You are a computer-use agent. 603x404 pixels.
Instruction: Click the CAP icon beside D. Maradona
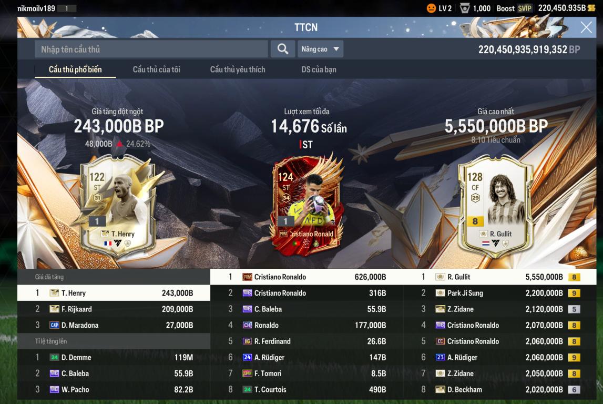[x=54, y=325]
